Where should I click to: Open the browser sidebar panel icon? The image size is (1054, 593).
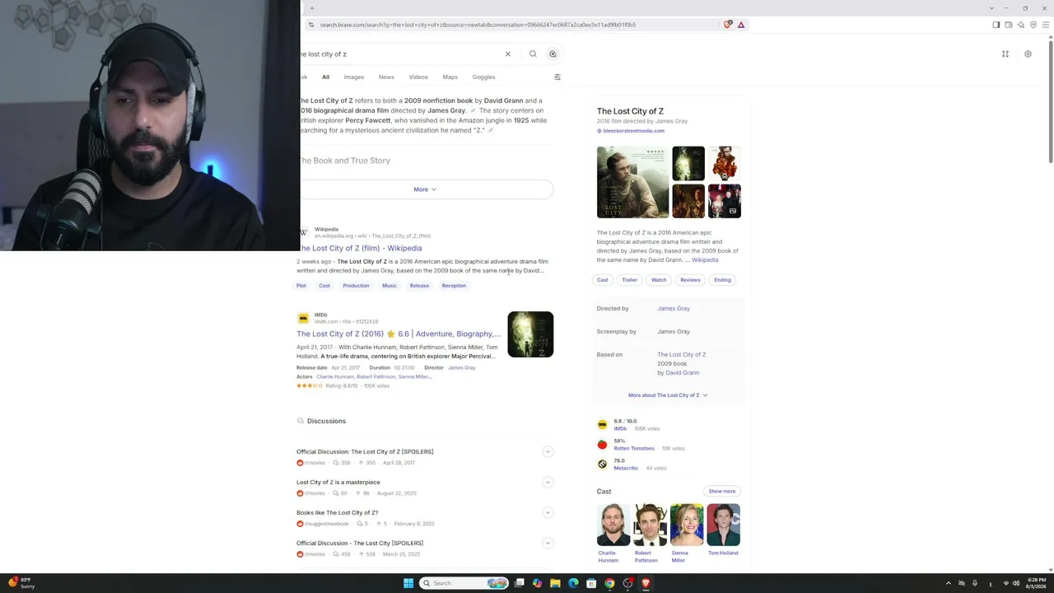[x=996, y=25]
